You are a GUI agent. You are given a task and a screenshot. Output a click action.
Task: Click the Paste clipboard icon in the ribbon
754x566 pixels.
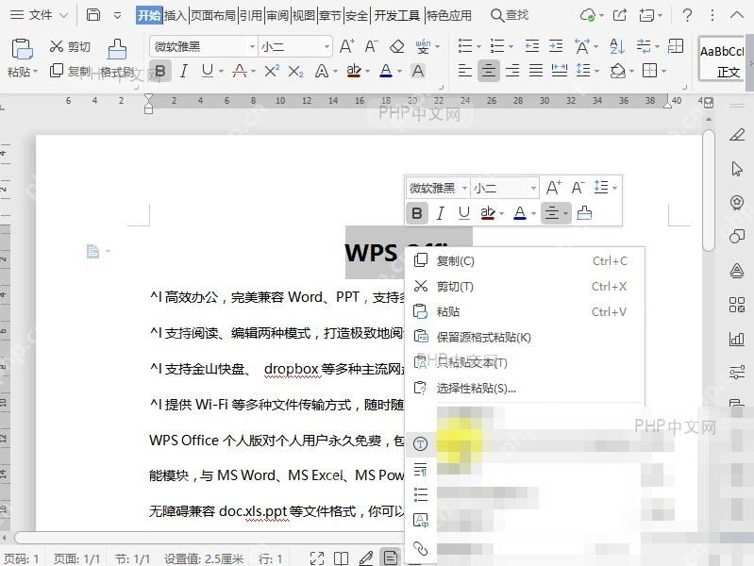22,49
